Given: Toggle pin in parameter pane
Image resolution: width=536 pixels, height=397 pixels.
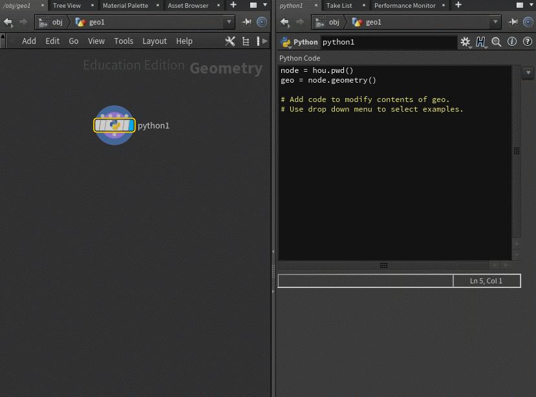Looking at the screenshot, I should pyautogui.click(x=513, y=22).
